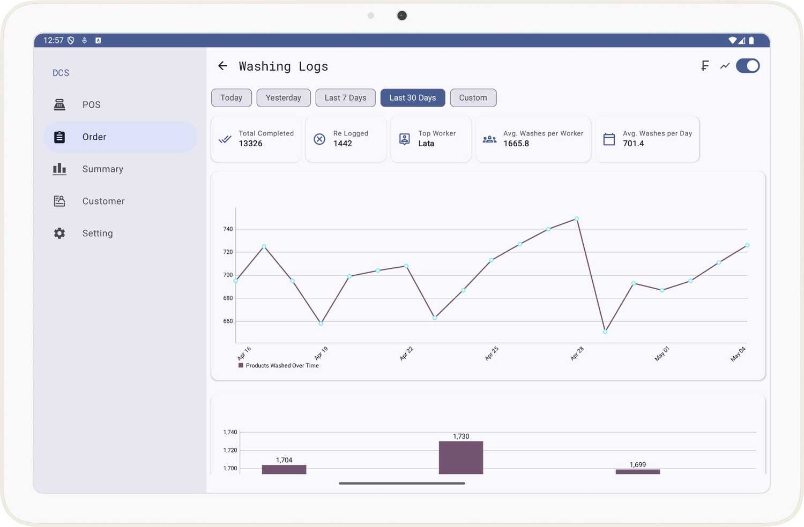Click the franc currency icon in header
Screen dimensions: 804x527
click(x=704, y=66)
